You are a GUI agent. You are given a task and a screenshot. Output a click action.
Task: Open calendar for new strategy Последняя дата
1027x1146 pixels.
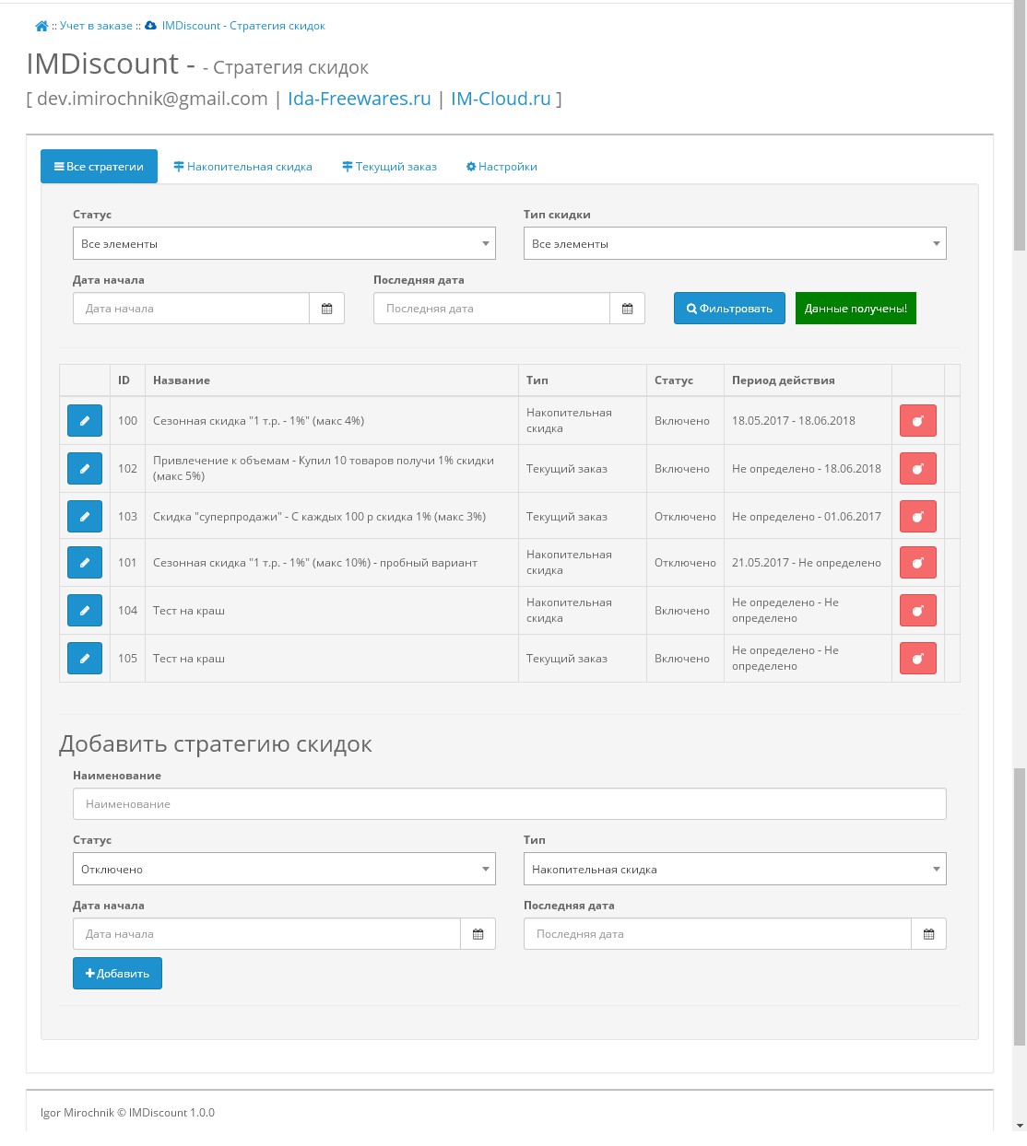point(928,934)
